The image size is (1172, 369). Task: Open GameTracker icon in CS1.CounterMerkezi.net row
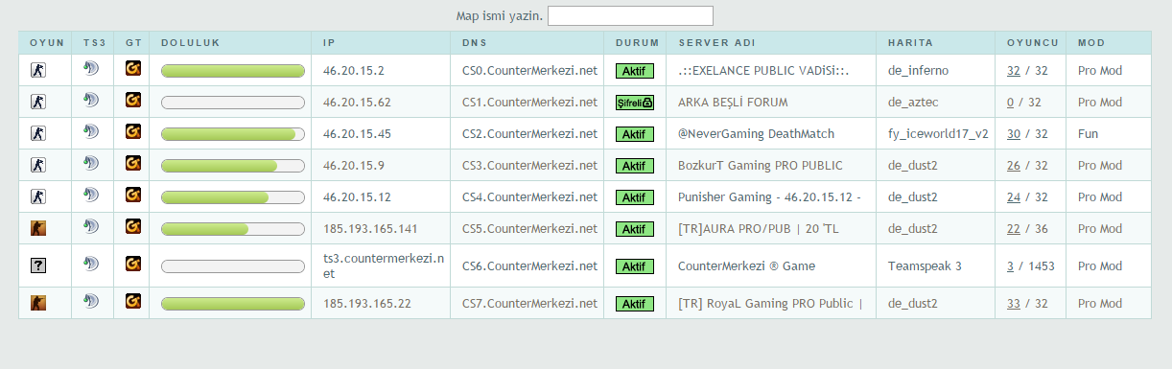coord(133,101)
